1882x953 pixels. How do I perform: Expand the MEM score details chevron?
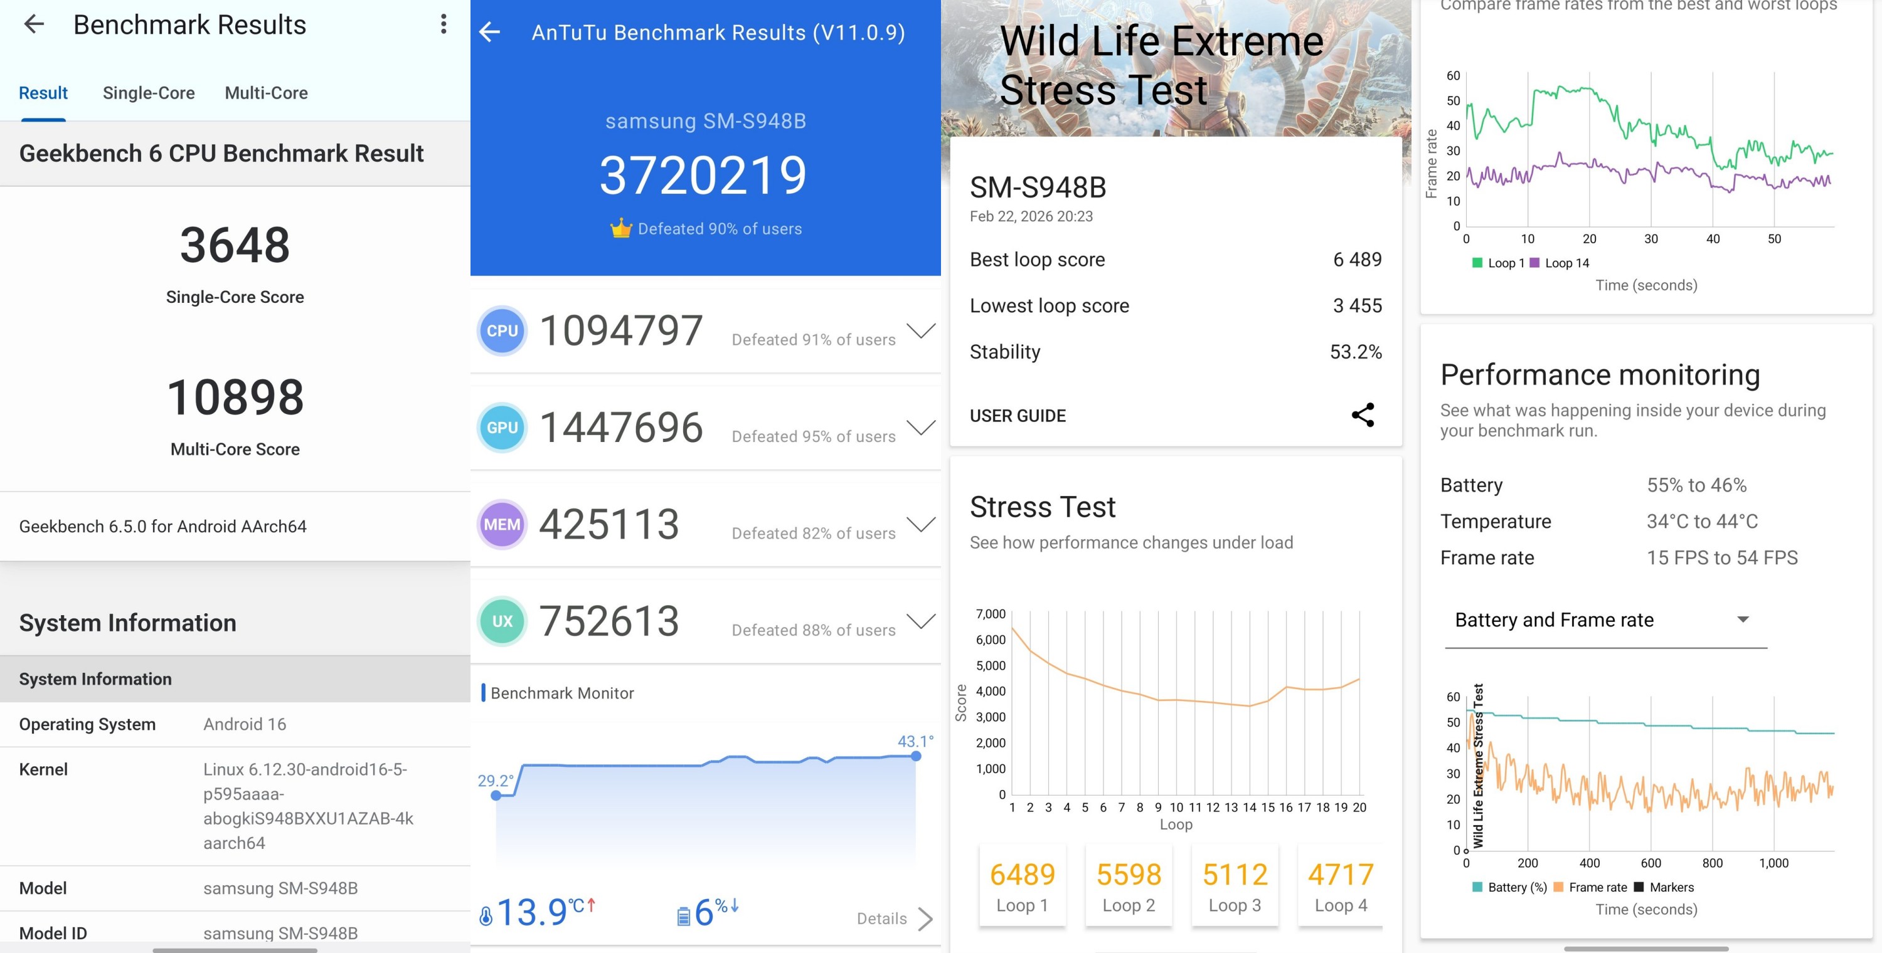[x=920, y=524]
